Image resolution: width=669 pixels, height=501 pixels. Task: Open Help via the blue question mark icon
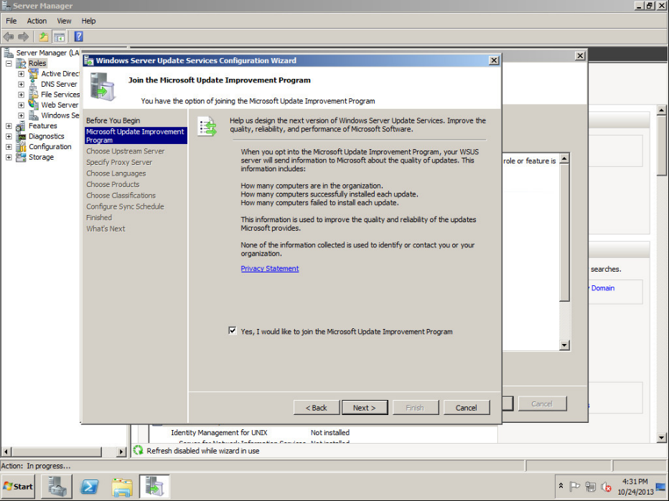[x=79, y=37]
